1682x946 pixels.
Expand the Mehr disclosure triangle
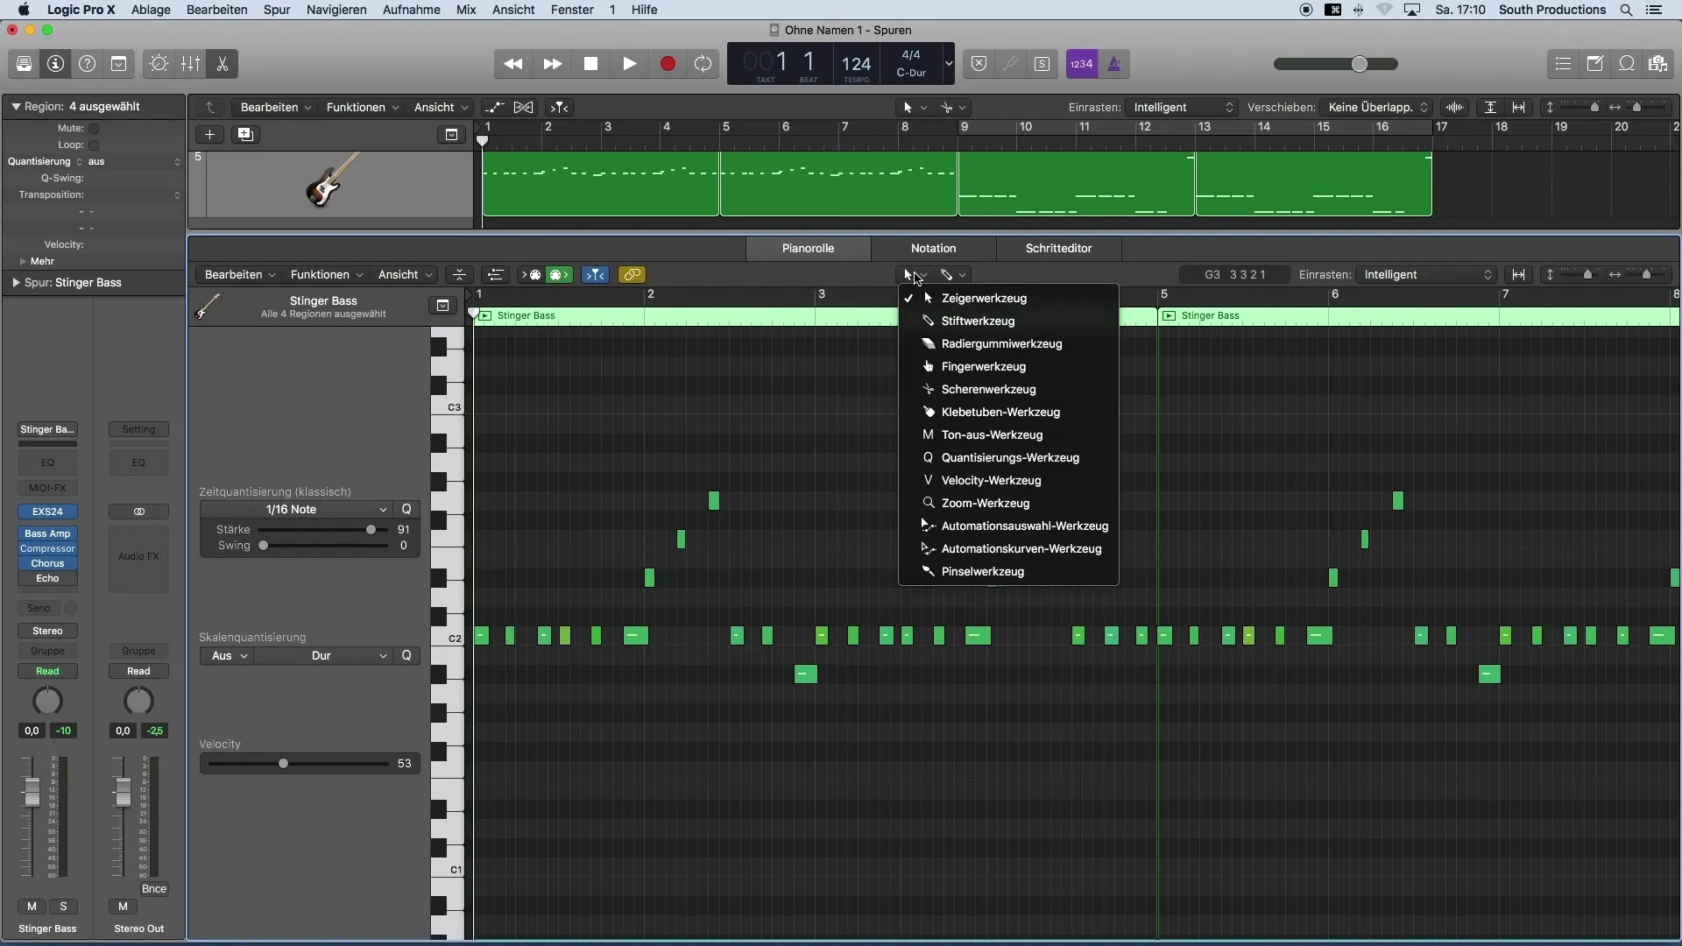coord(23,261)
